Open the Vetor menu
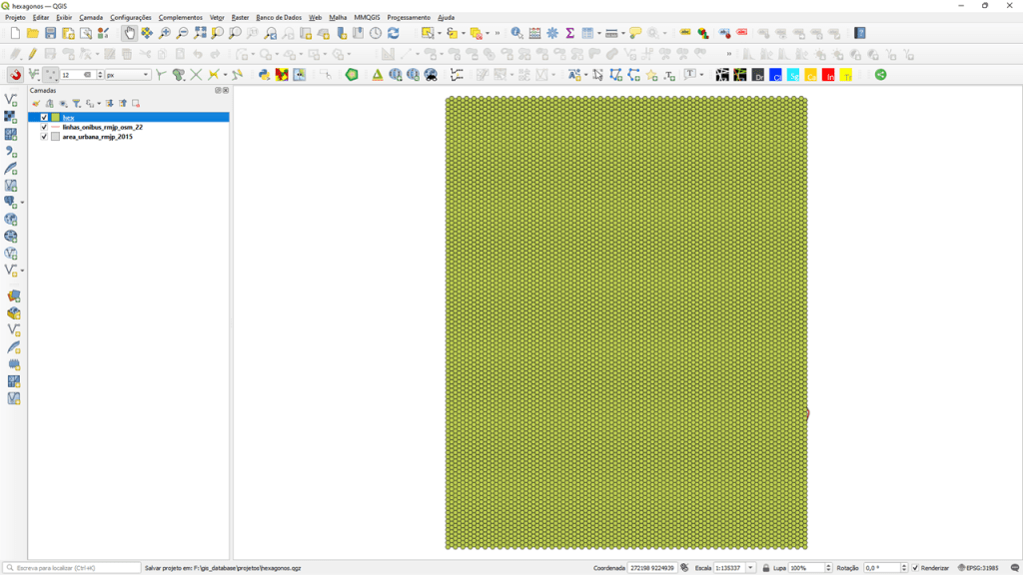 pos(217,18)
